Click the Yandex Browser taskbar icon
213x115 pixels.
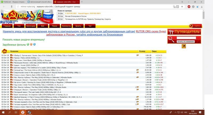(x=23, y=112)
